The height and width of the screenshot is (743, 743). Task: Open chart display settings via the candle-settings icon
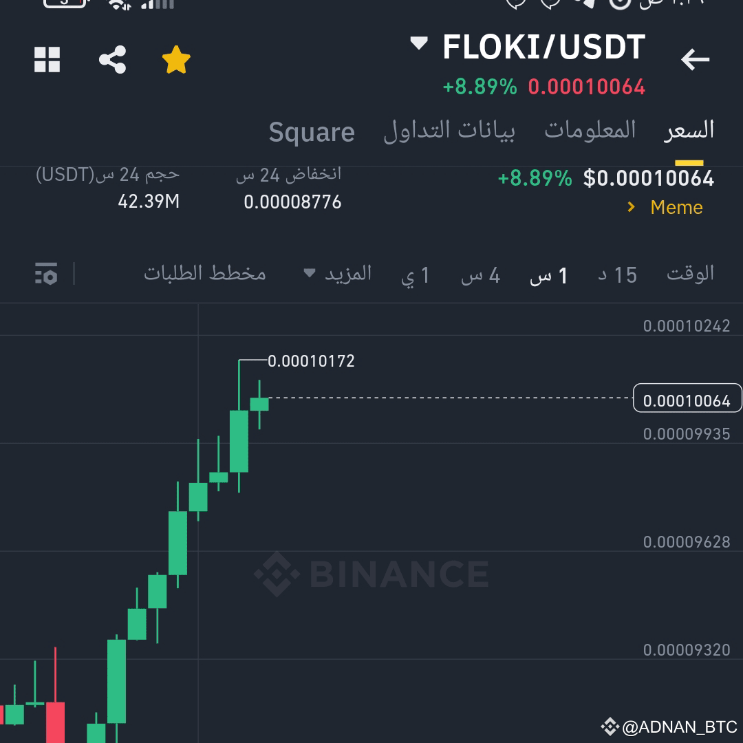pyautogui.click(x=45, y=274)
